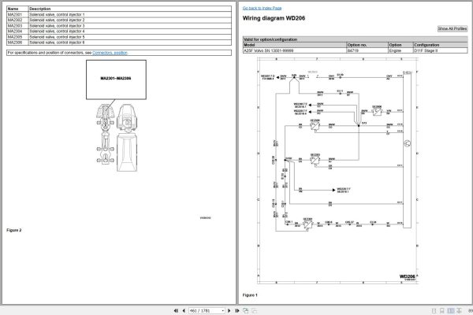Click the 'Model' column header
The image size is (473, 315).
[x=295, y=45]
